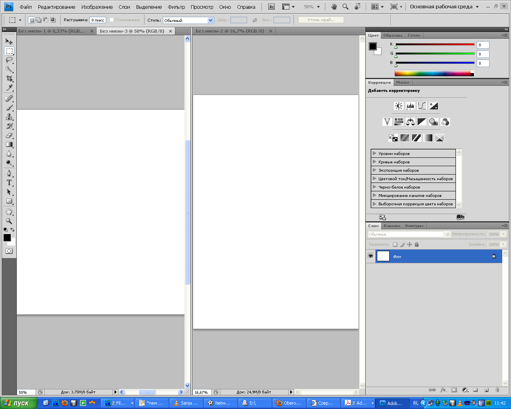Select the Crop tool
511x409 pixels.
click(9, 78)
